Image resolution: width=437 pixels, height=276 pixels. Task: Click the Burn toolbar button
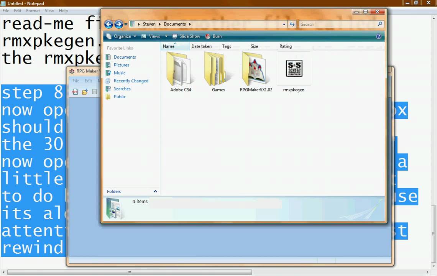[214, 36]
